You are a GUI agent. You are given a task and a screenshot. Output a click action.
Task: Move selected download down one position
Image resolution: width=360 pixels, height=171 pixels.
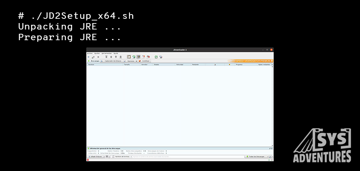pyautogui.click(x=116, y=57)
